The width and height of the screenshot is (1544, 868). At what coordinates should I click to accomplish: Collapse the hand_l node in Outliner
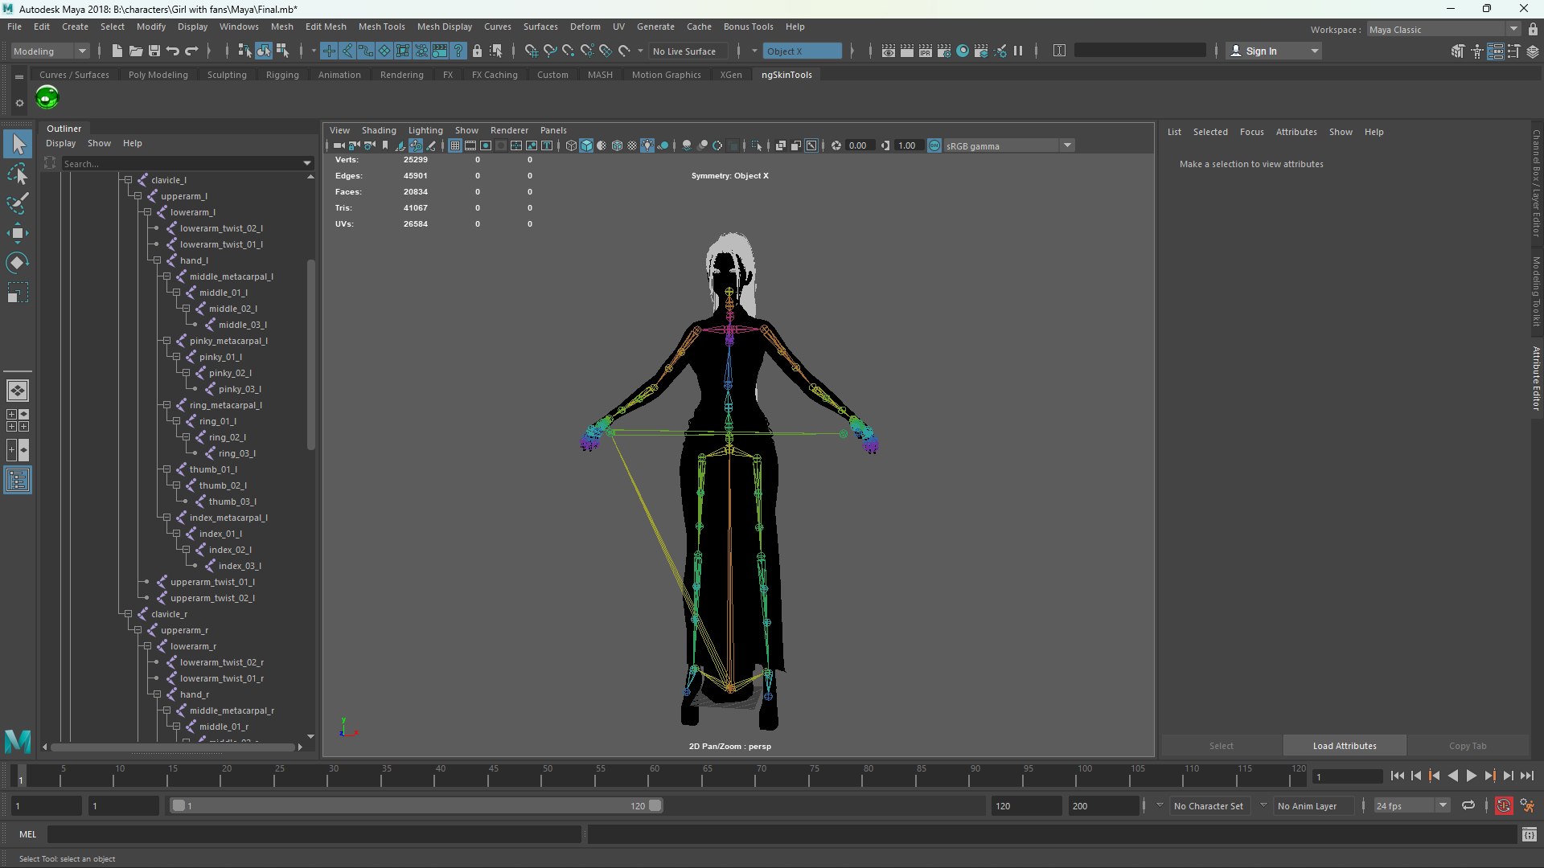[157, 260]
